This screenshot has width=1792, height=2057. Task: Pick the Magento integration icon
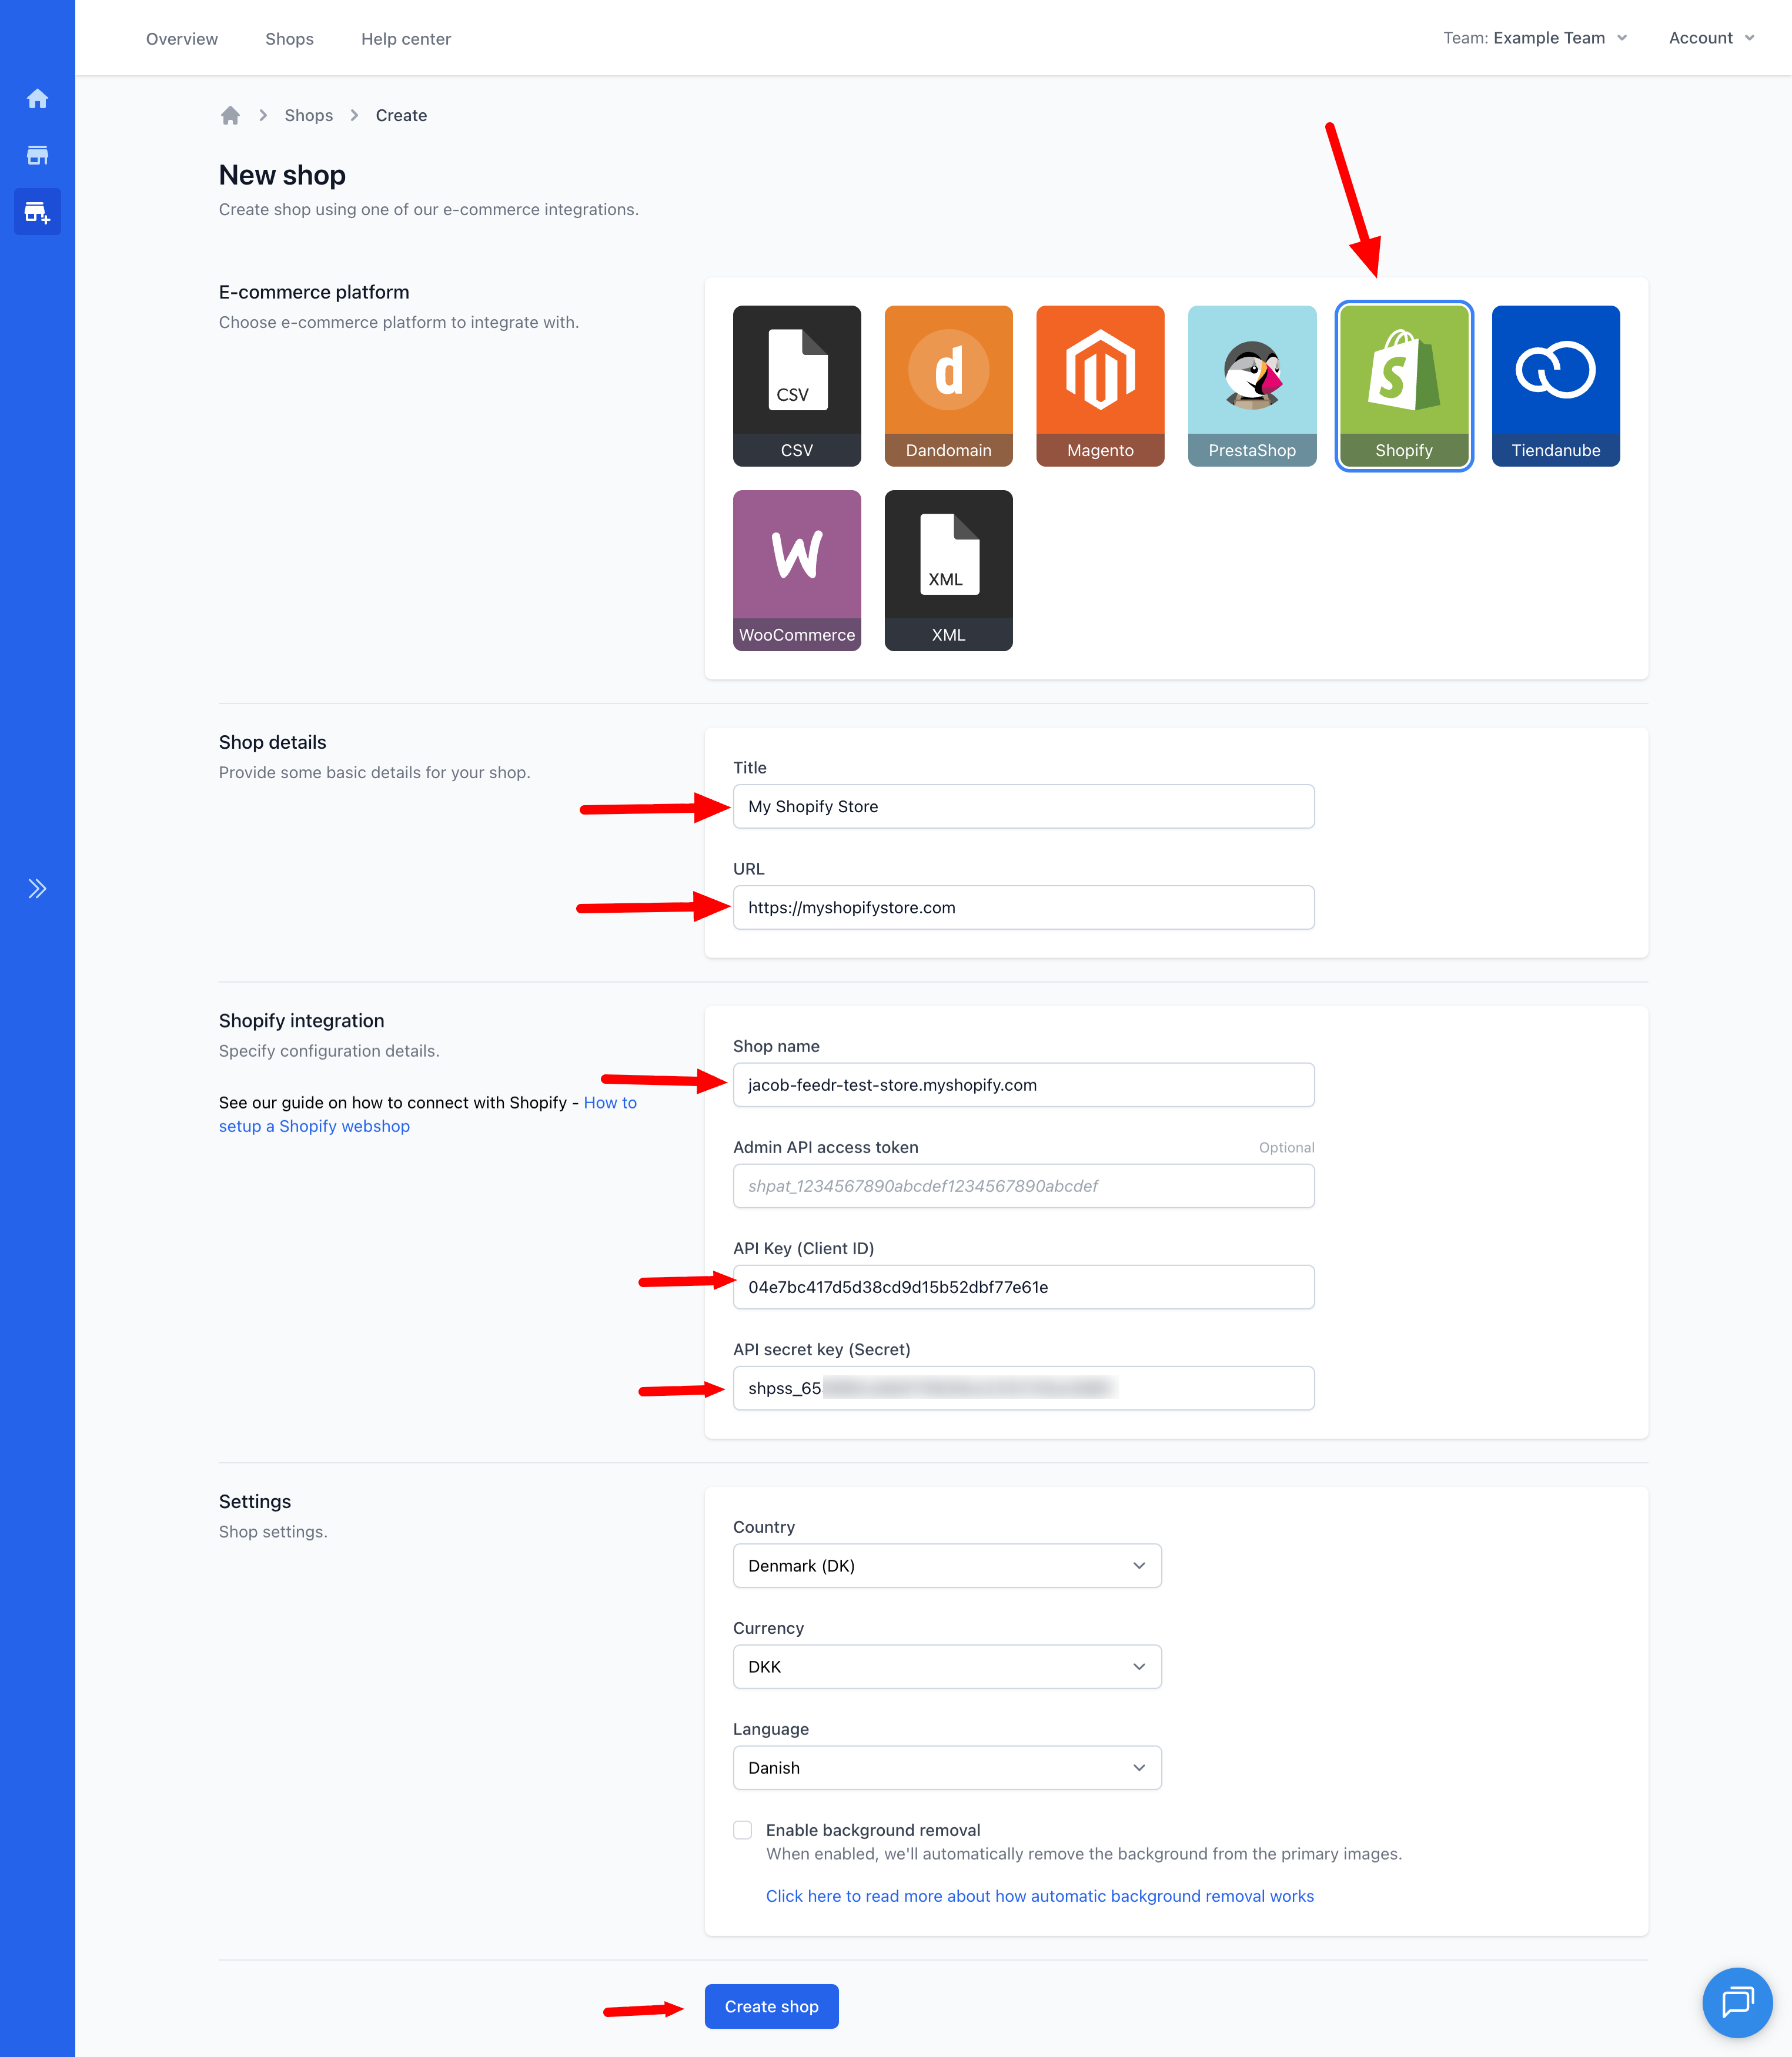coord(1099,385)
